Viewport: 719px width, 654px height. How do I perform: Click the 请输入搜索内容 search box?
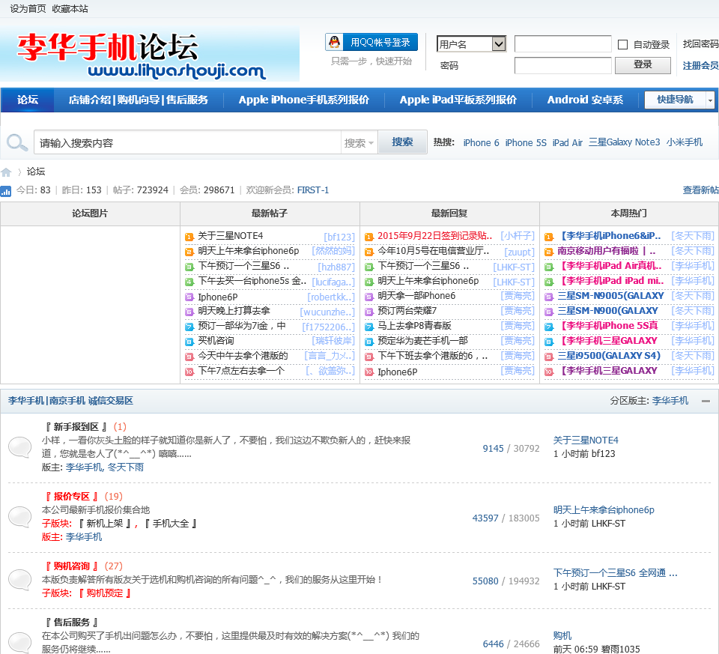[x=188, y=143]
